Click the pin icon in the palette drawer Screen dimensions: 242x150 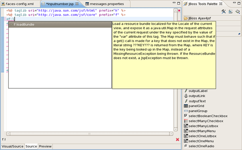(x=239, y=34)
